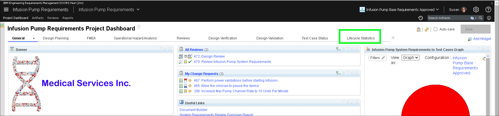Click the magnifier search icon
Viewport: 499px width, 116px height.
coord(481,18)
